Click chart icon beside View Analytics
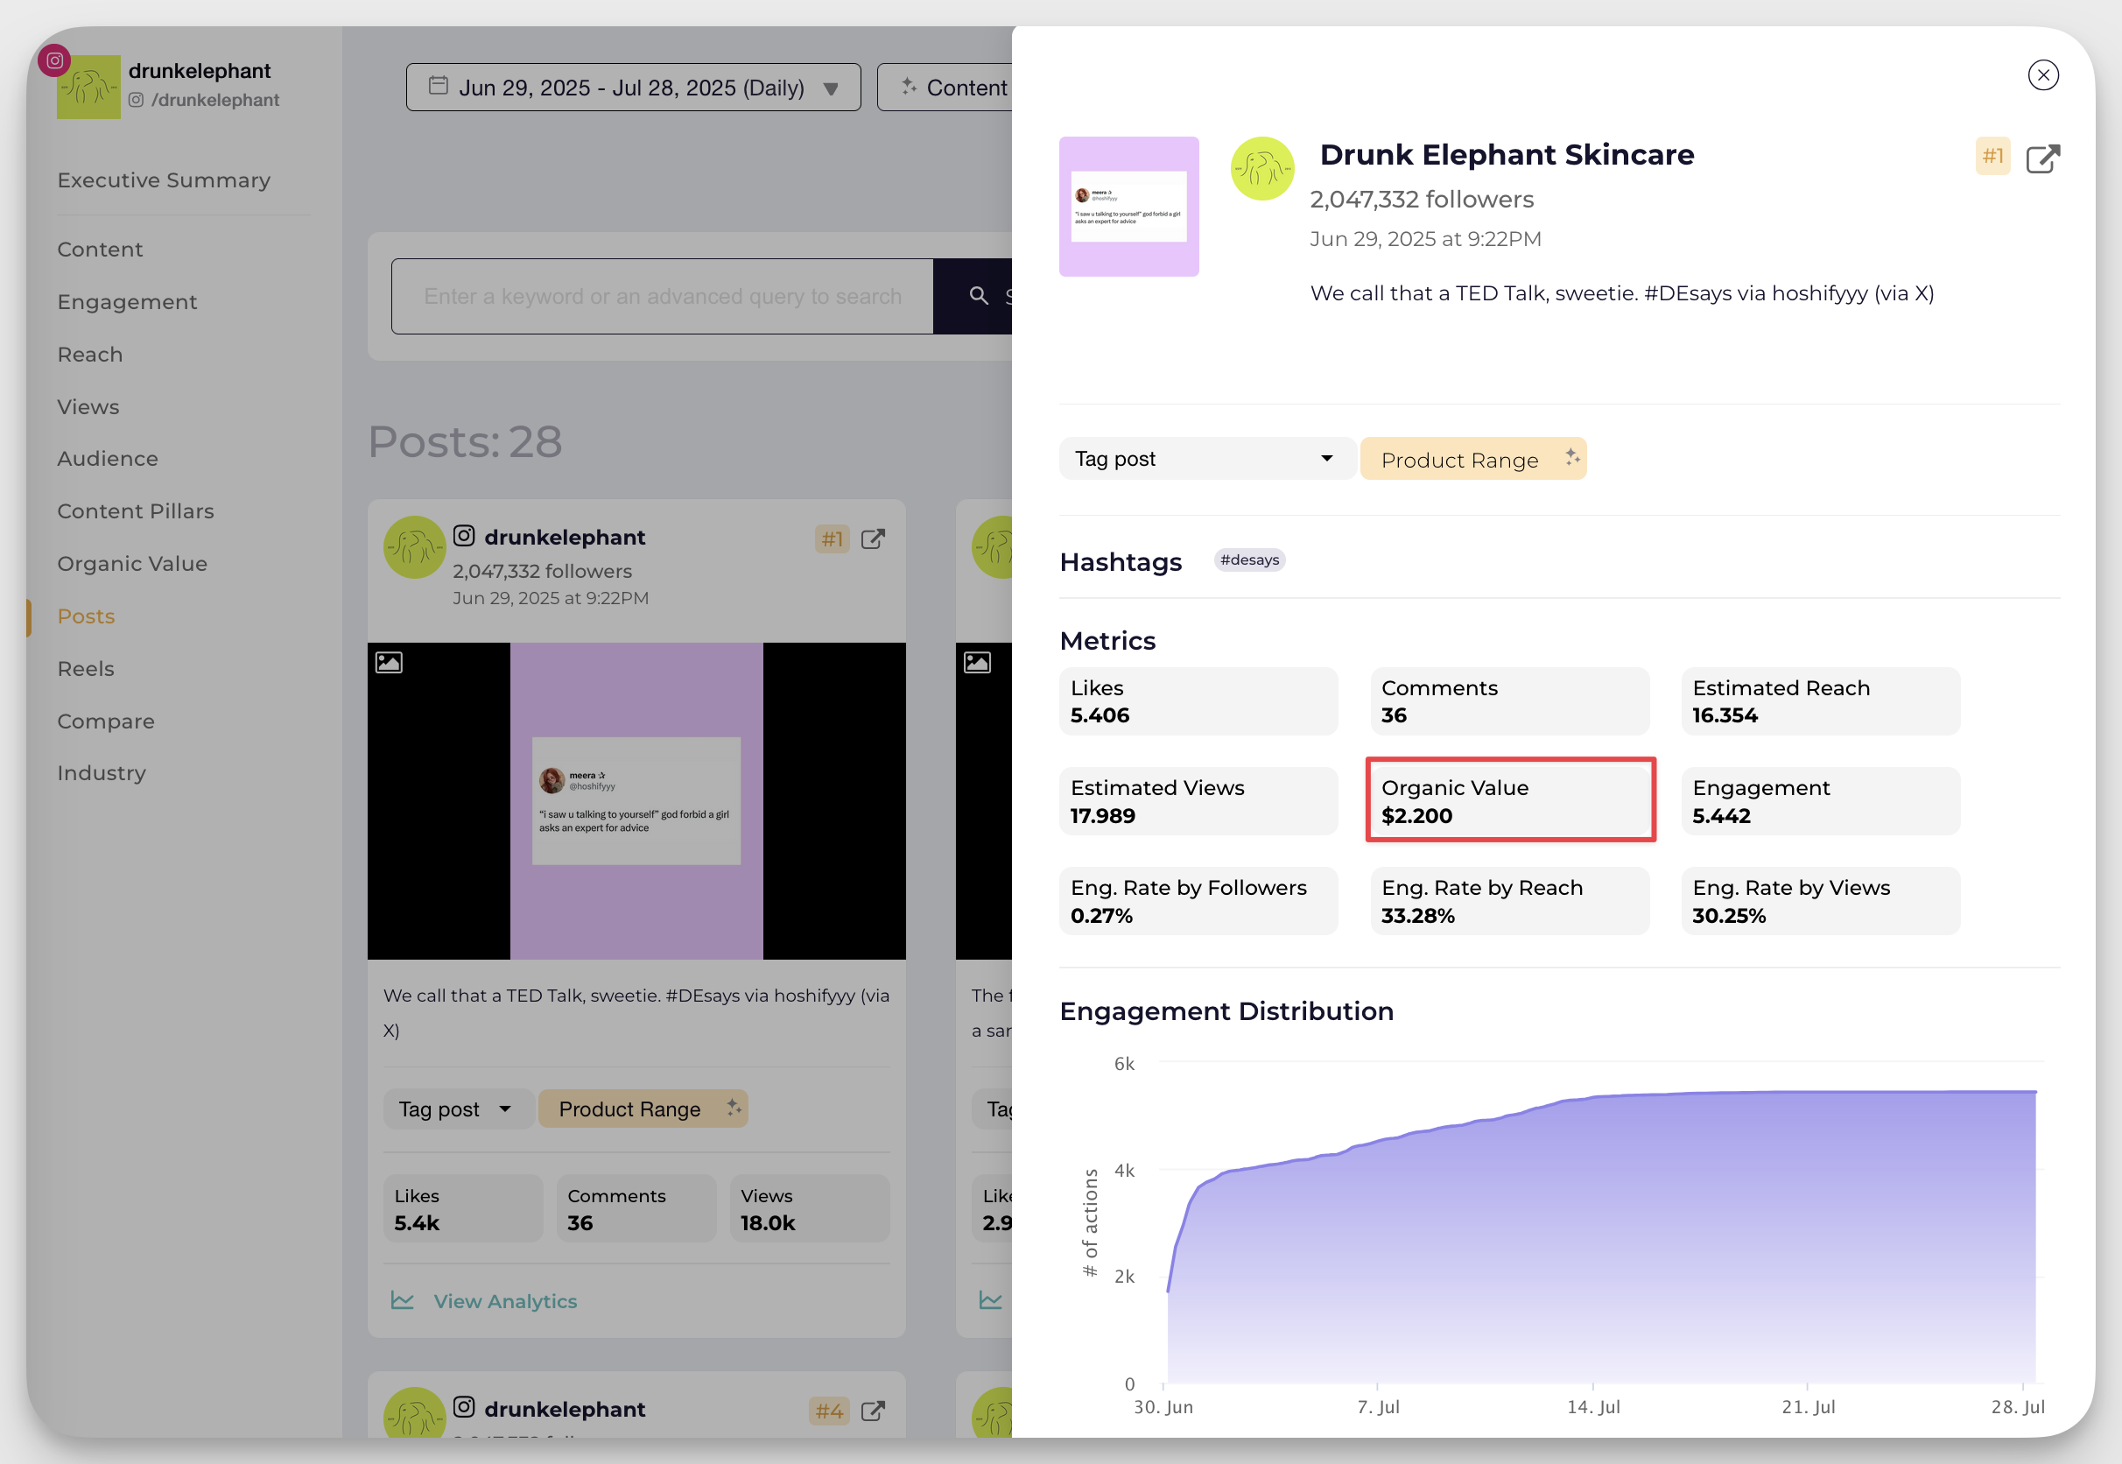 tap(402, 1299)
